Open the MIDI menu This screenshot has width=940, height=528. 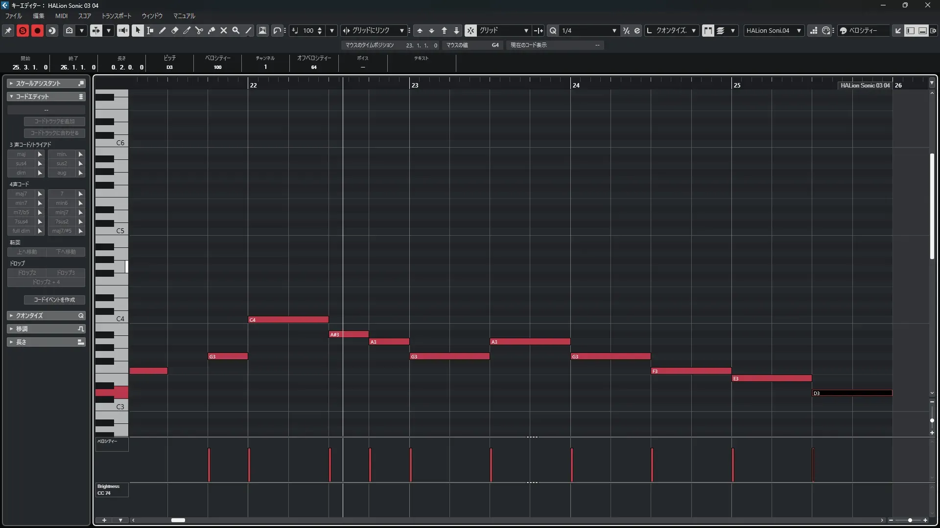click(x=61, y=16)
